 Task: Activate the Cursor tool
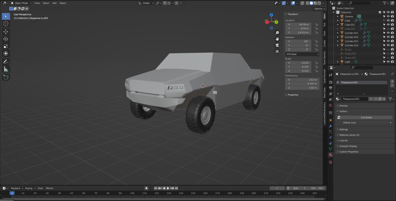point(6,24)
